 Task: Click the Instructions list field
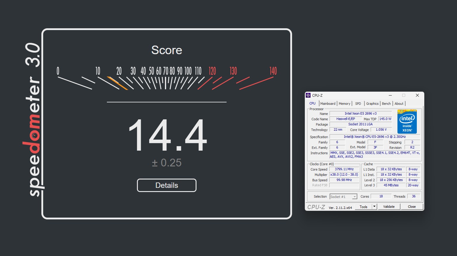click(375, 154)
